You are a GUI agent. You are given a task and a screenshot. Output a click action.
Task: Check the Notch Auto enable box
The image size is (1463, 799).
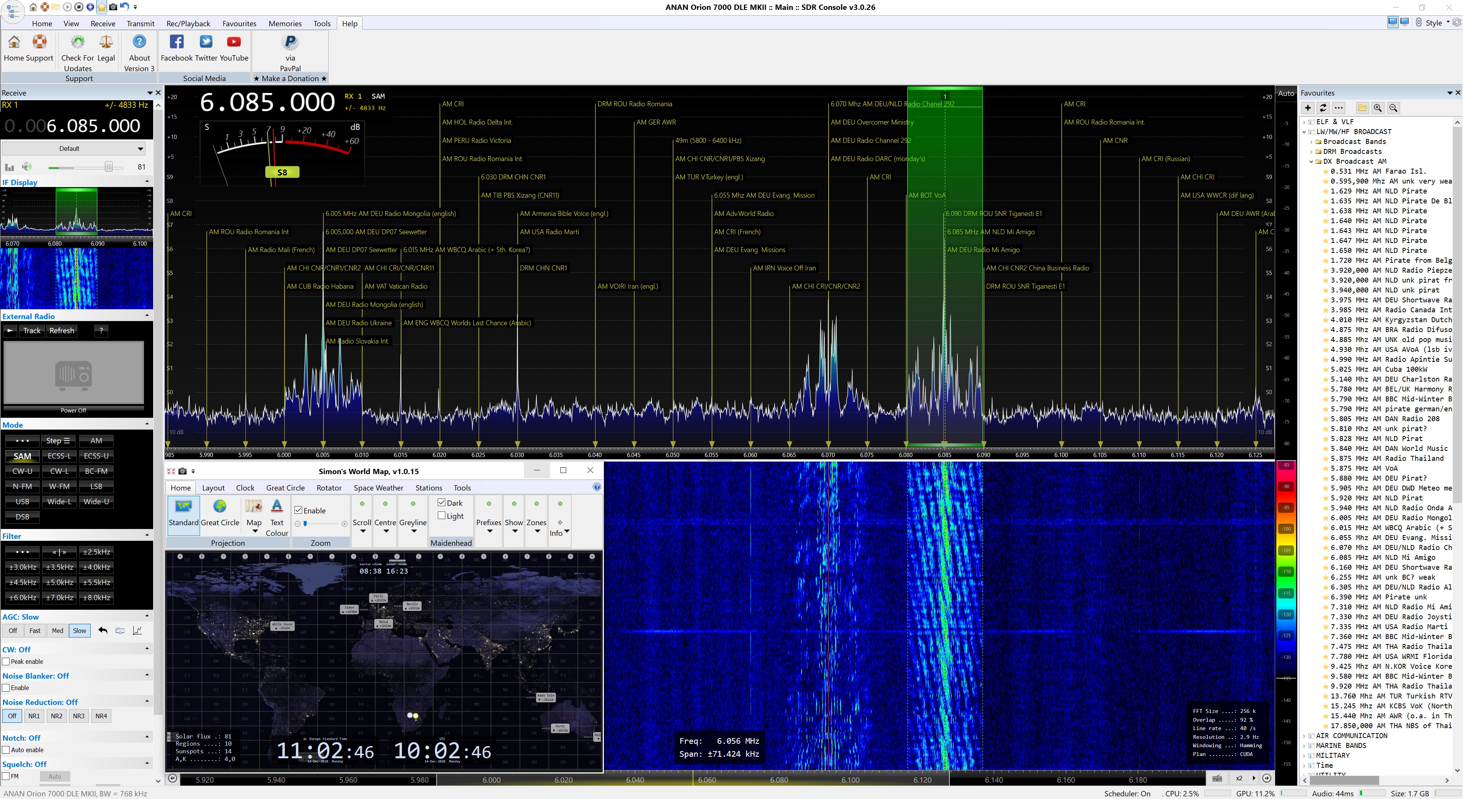pyautogui.click(x=6, y=749)
